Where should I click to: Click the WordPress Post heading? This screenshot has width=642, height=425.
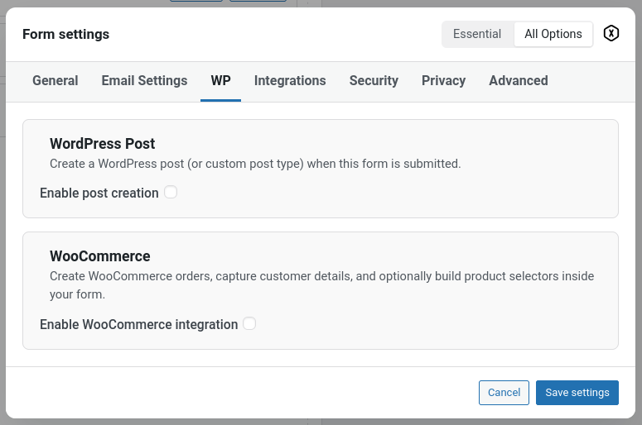(x=103, y=144)
